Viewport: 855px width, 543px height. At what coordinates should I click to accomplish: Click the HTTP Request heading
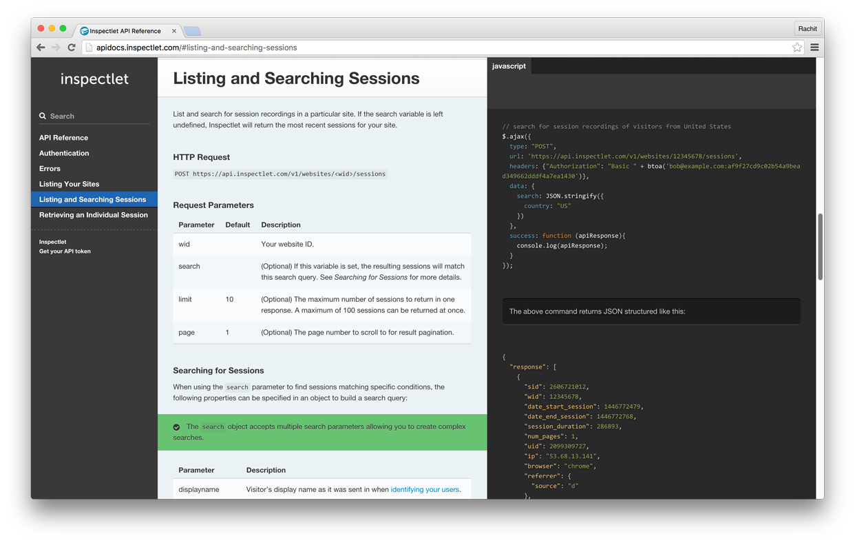click(202, 157)
